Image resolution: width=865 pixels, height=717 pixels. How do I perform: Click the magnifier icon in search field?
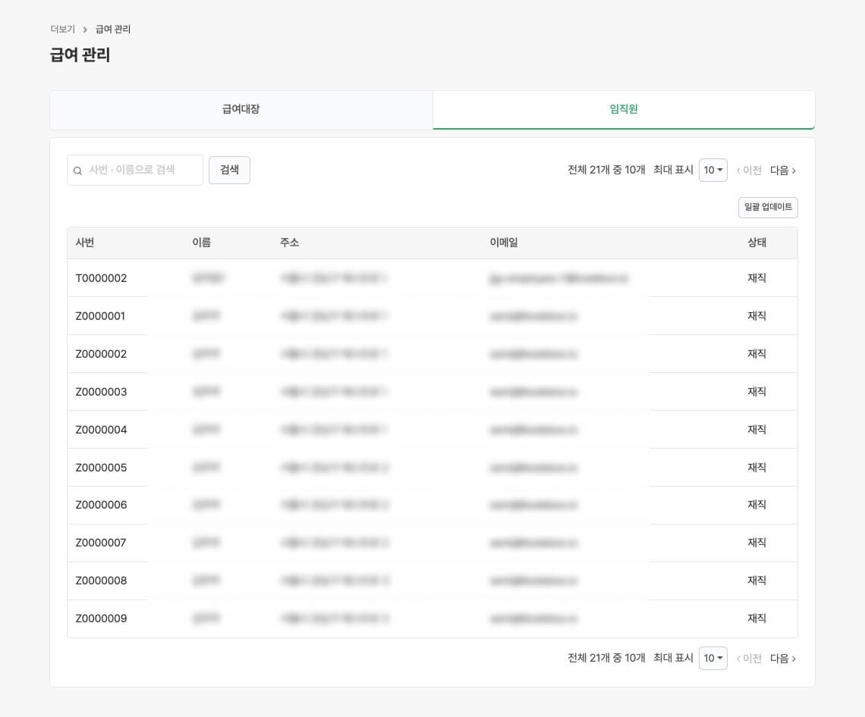[77, 171]
